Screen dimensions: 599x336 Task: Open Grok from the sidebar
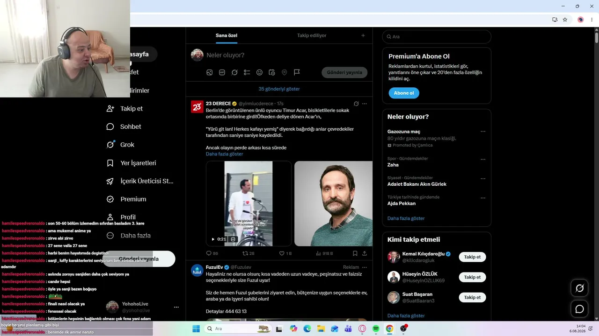tap(121, 145)
